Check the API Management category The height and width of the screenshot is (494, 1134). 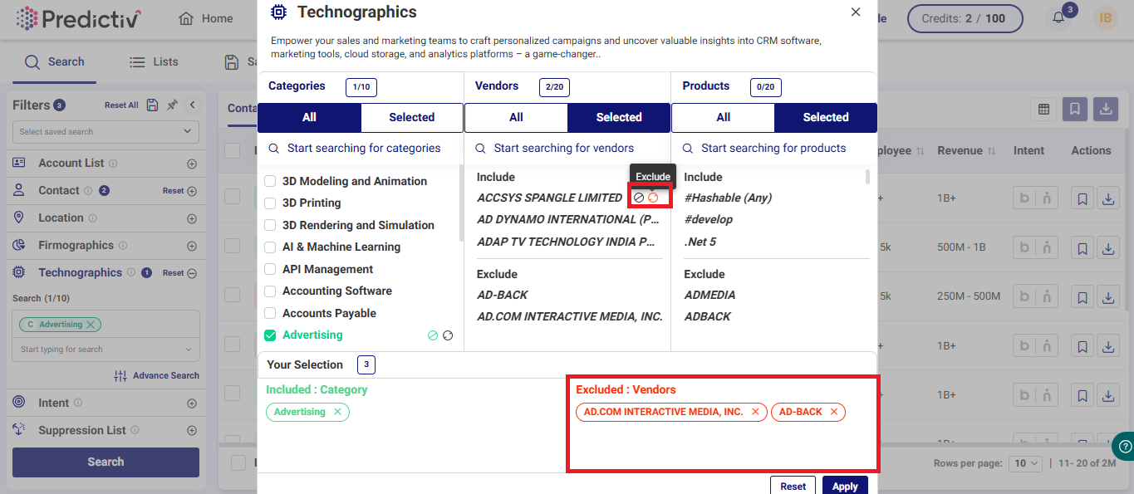click(270, 269)
